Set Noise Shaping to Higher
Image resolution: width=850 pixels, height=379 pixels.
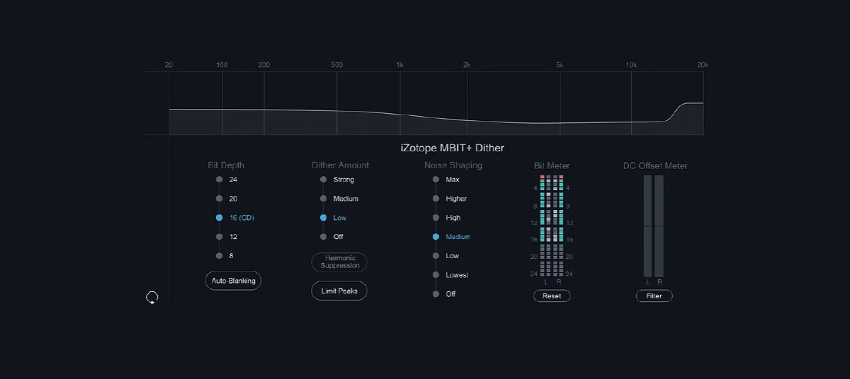(450, 199)
